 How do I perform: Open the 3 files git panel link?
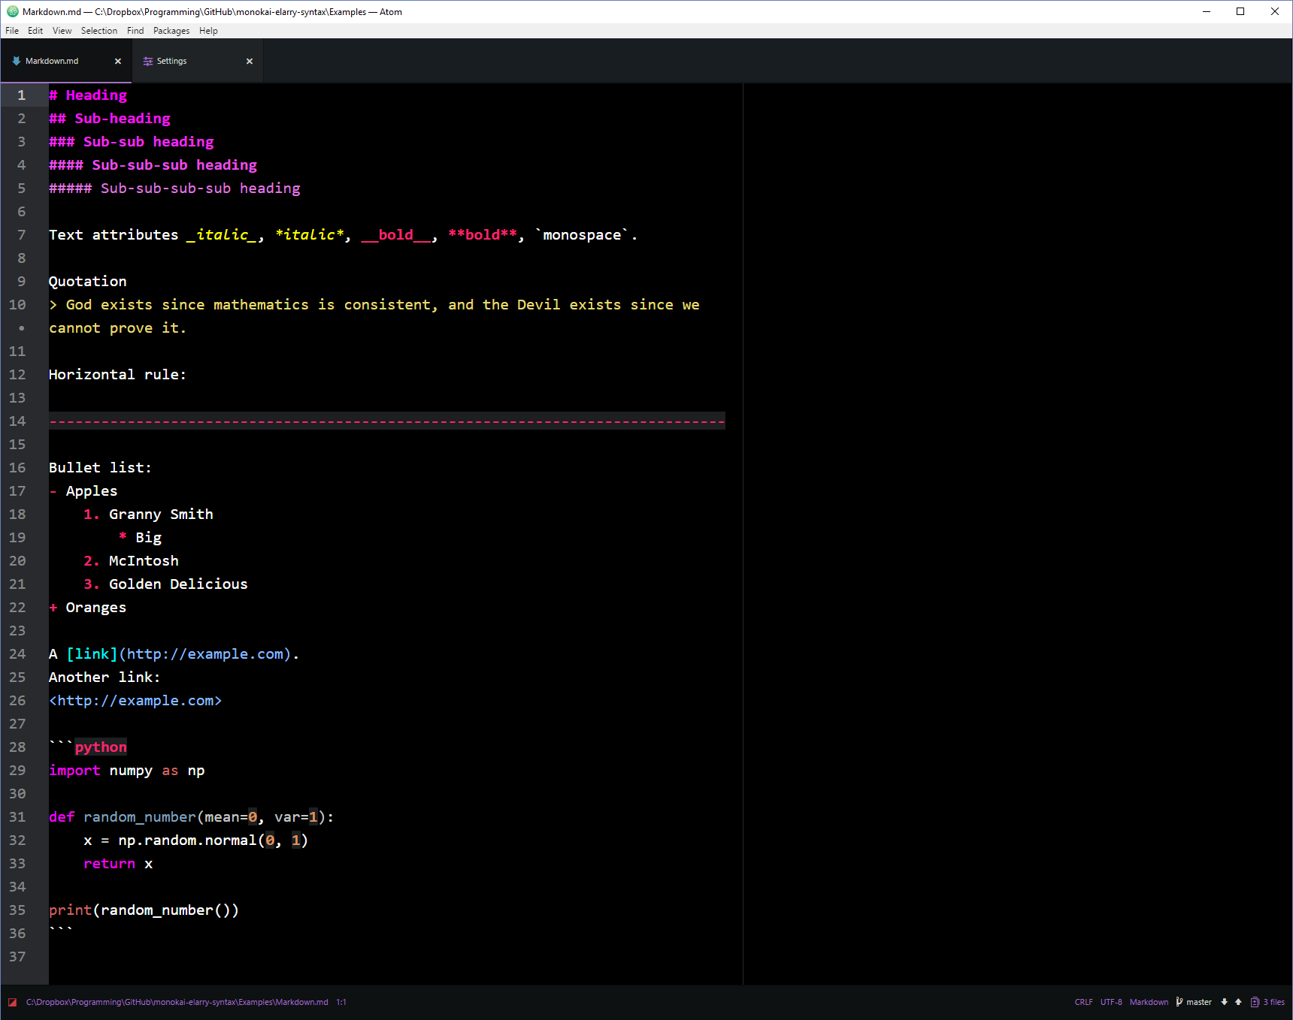pyautogui.click(x=1273, y=1002)
